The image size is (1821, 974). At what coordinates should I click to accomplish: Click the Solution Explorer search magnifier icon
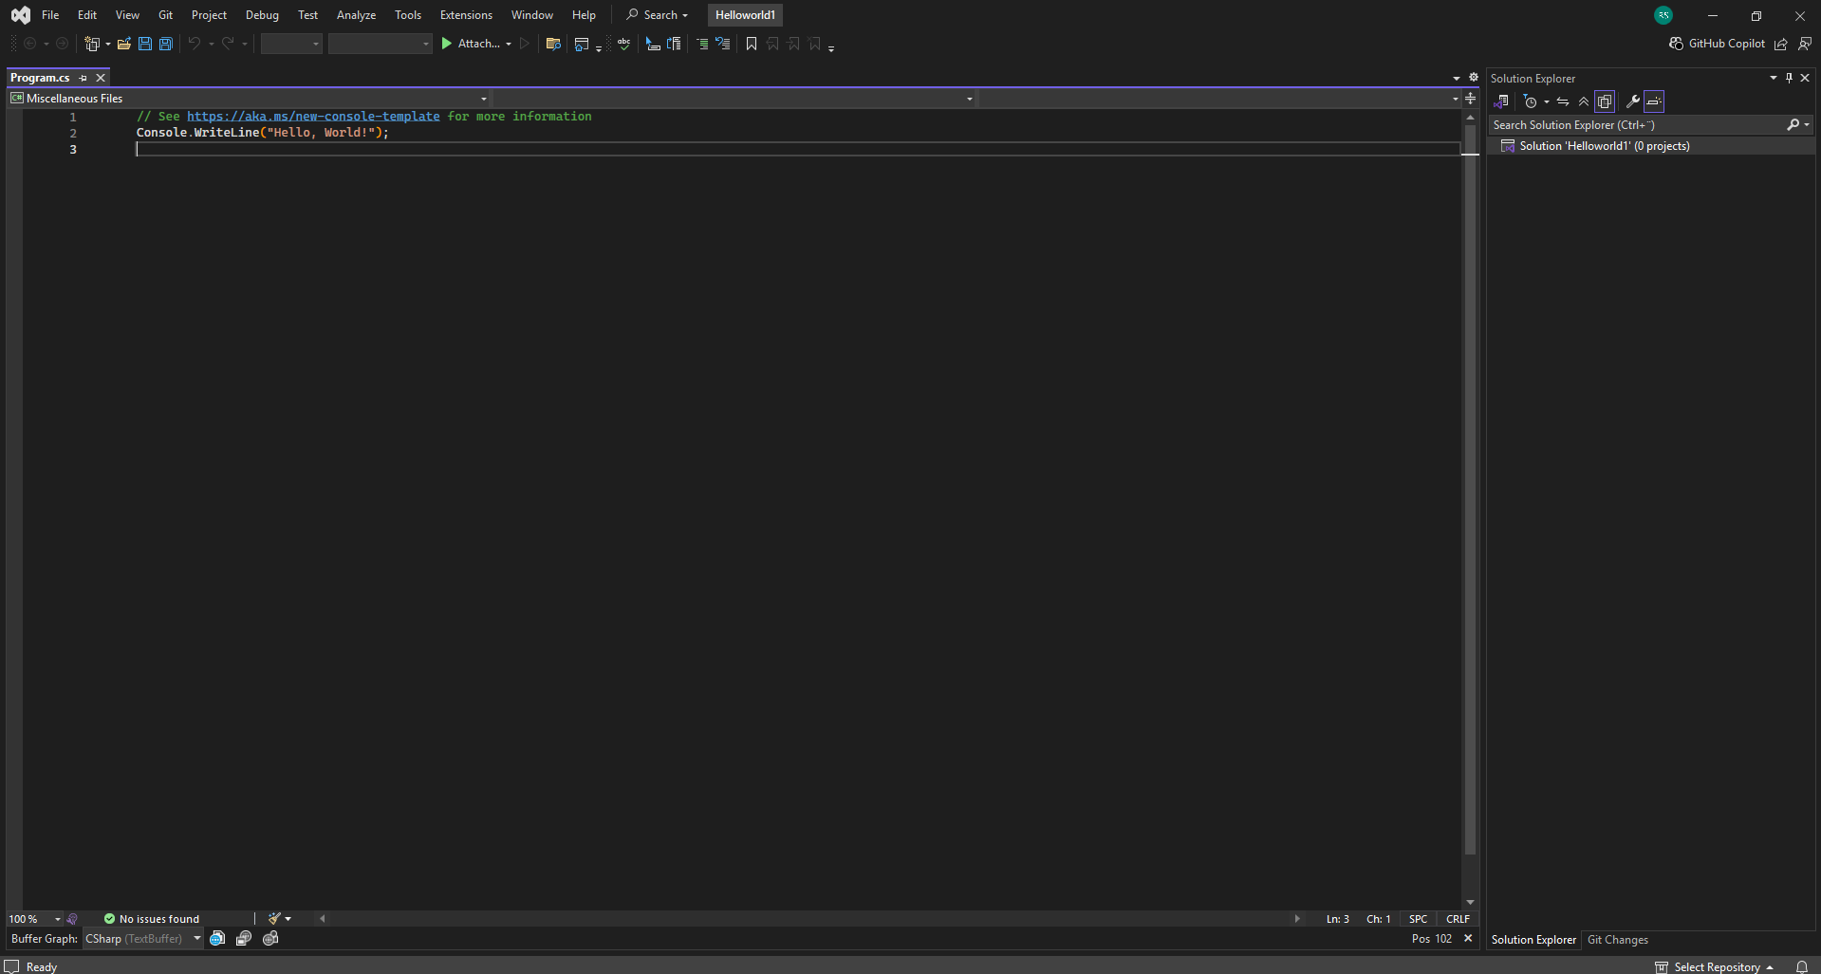pos(1793,125)
